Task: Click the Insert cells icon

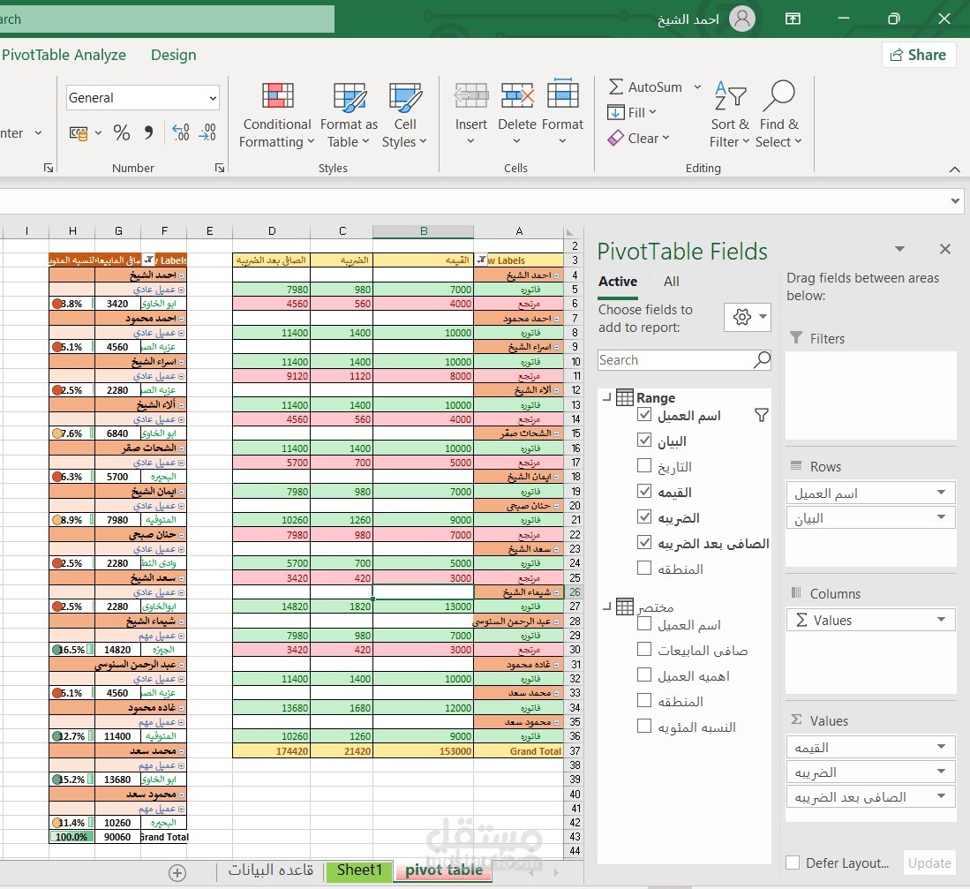Action: point(470,96)
